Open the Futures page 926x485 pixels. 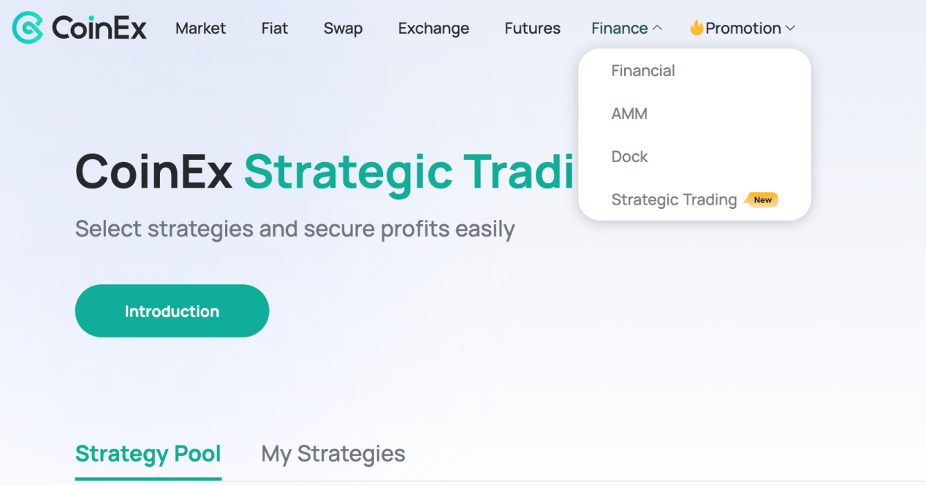click(x=533, y=28)
